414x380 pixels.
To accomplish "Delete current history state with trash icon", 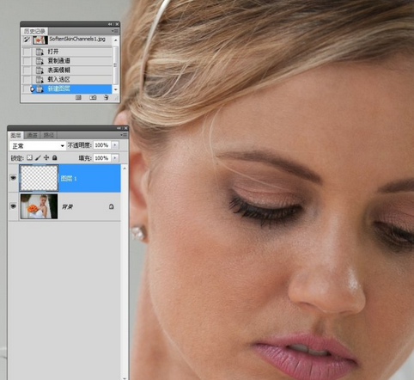I will coord(106,97).
